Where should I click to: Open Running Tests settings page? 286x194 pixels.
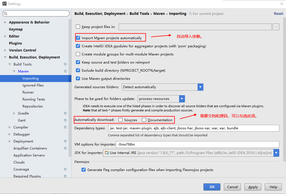tap(34, 99)
